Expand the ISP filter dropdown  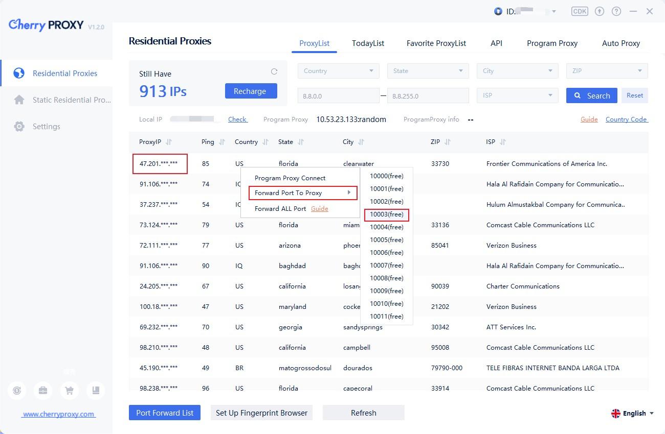(517, 95)
